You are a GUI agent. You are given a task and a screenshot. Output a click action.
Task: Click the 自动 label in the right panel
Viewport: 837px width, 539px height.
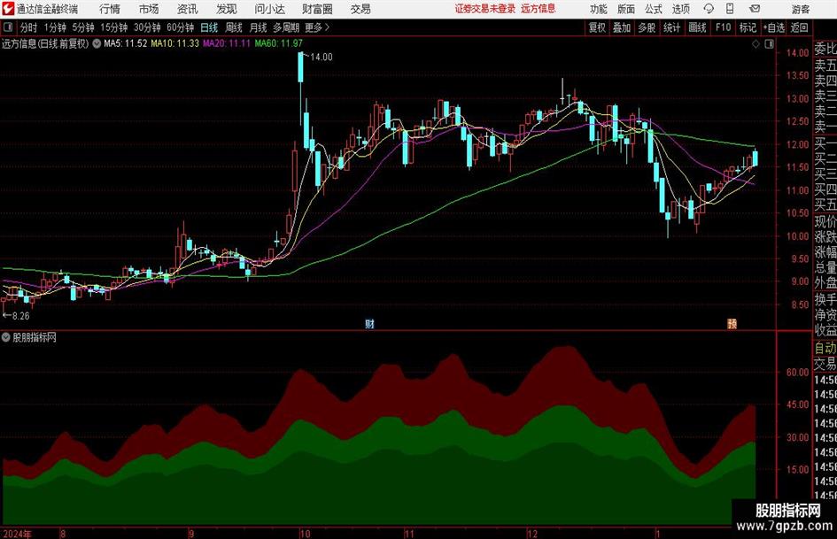click(825, 348)
